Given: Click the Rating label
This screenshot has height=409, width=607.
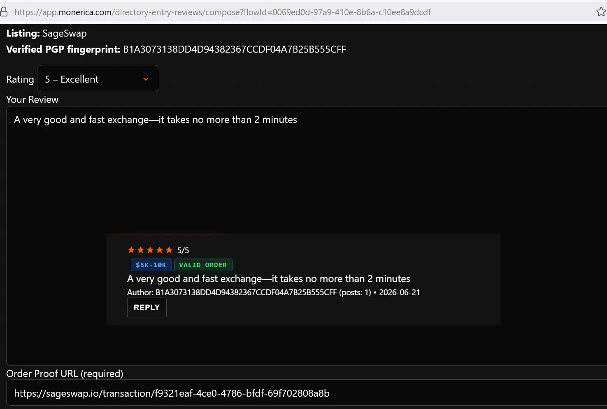Looking at the screenshot, I should tap(20, 79).
